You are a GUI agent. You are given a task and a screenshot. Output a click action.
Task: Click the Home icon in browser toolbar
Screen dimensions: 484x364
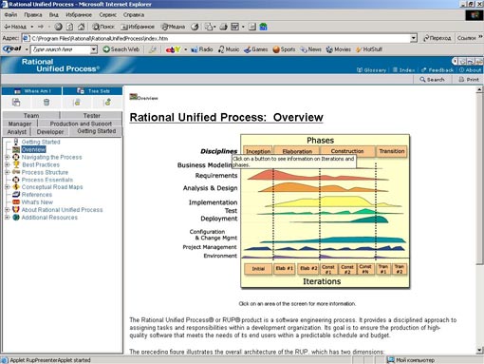tap(81, 27)
